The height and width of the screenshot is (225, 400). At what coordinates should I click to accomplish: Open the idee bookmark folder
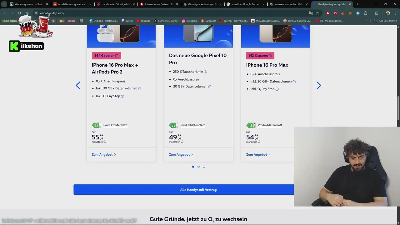coord(61,21)
